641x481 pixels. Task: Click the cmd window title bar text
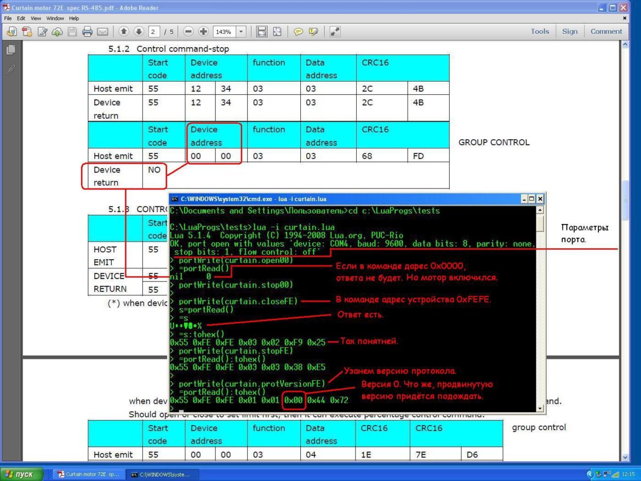[x=254, y=199]
